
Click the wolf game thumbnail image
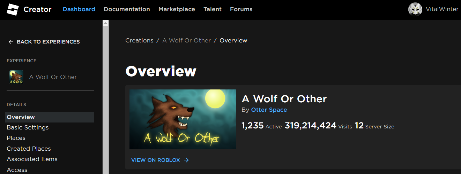[x=183, y=119]
